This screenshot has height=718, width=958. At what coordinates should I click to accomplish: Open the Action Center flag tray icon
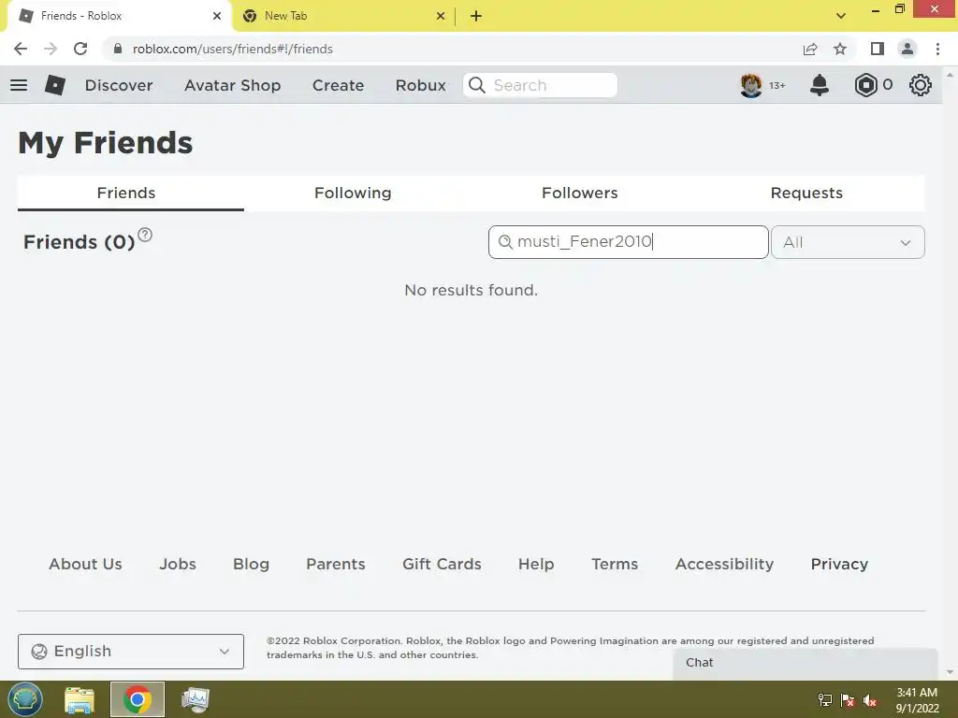click(x=848, y=700)
